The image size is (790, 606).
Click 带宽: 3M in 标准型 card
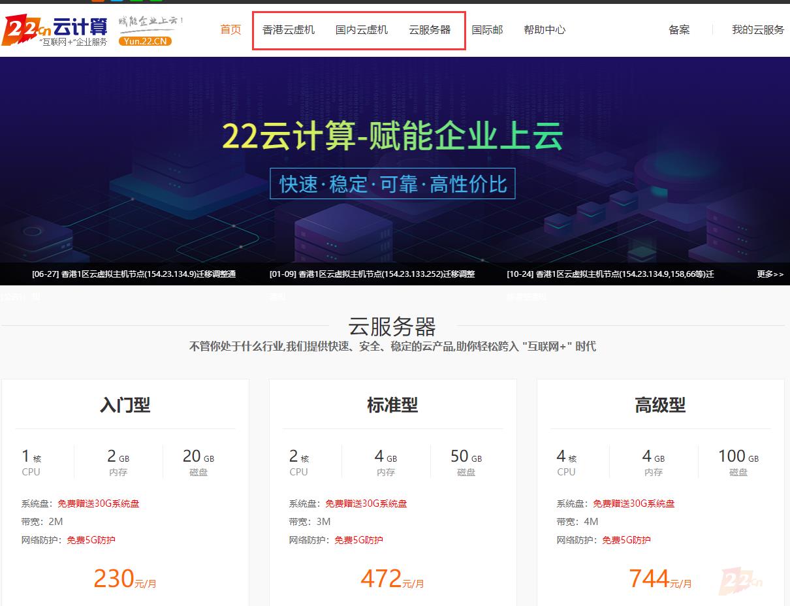point(310,522)
